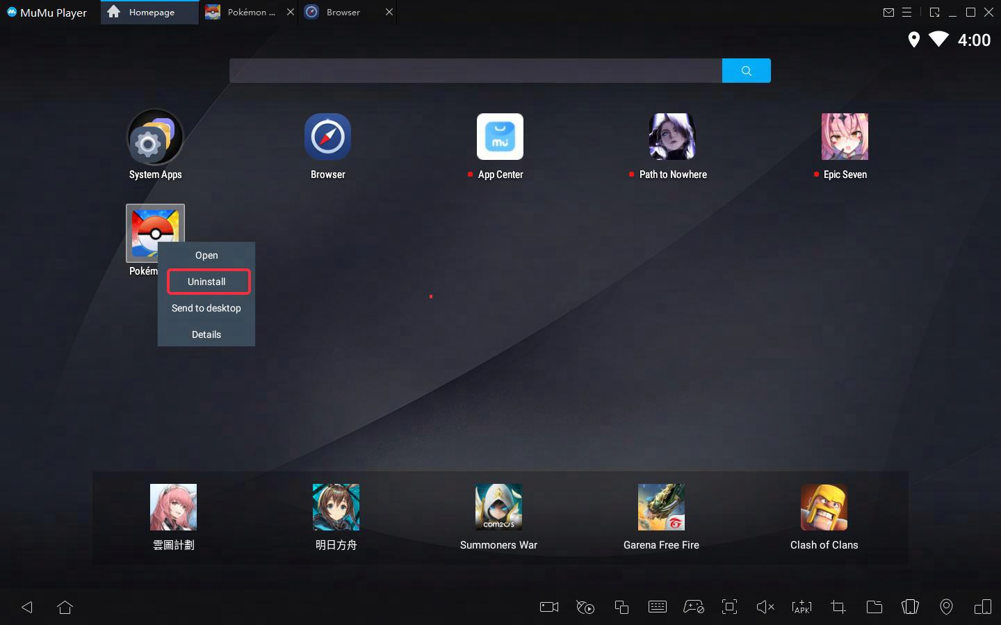Open the System Apps folder
Image resolution: width=1001 pixels, height=625 pixels.
pos(155,137)
